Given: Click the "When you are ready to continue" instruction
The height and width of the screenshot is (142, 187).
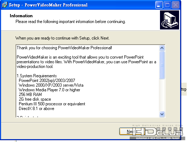Looking at the screenshot, I should pyautogui.click(x=62, y=38).
